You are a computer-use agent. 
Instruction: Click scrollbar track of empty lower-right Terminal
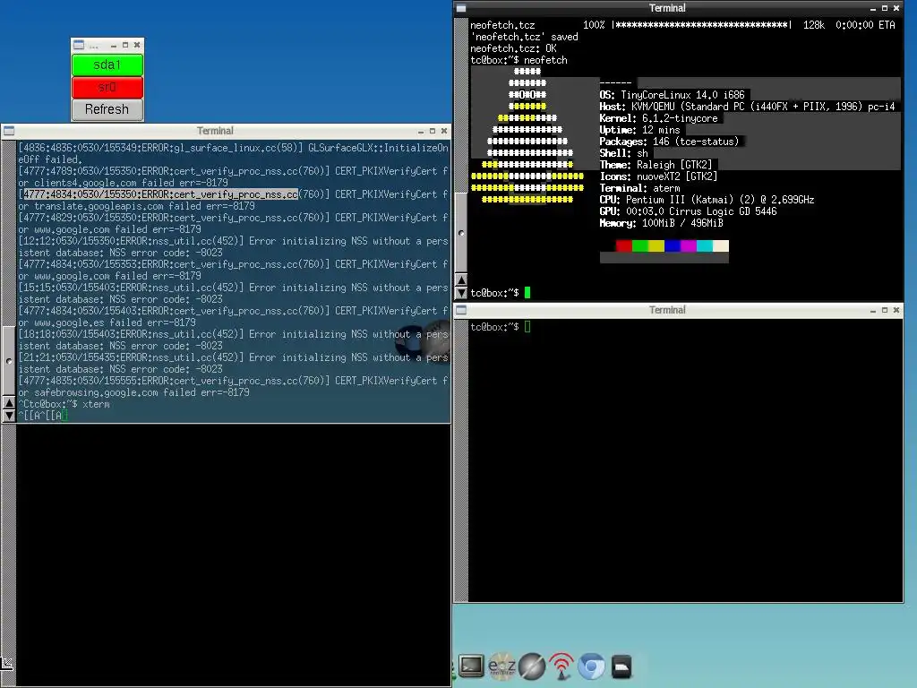(x=461, y=460)
